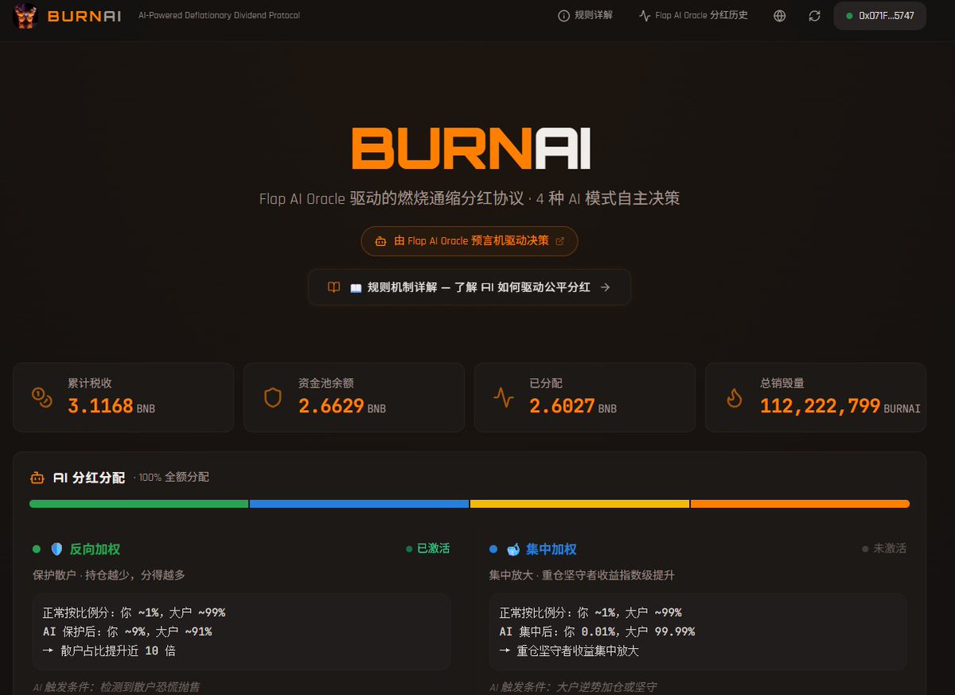This screenshot has height=695, width=955.
Task: Click the 3.1168 BNB value
Action: coord(111,406)
